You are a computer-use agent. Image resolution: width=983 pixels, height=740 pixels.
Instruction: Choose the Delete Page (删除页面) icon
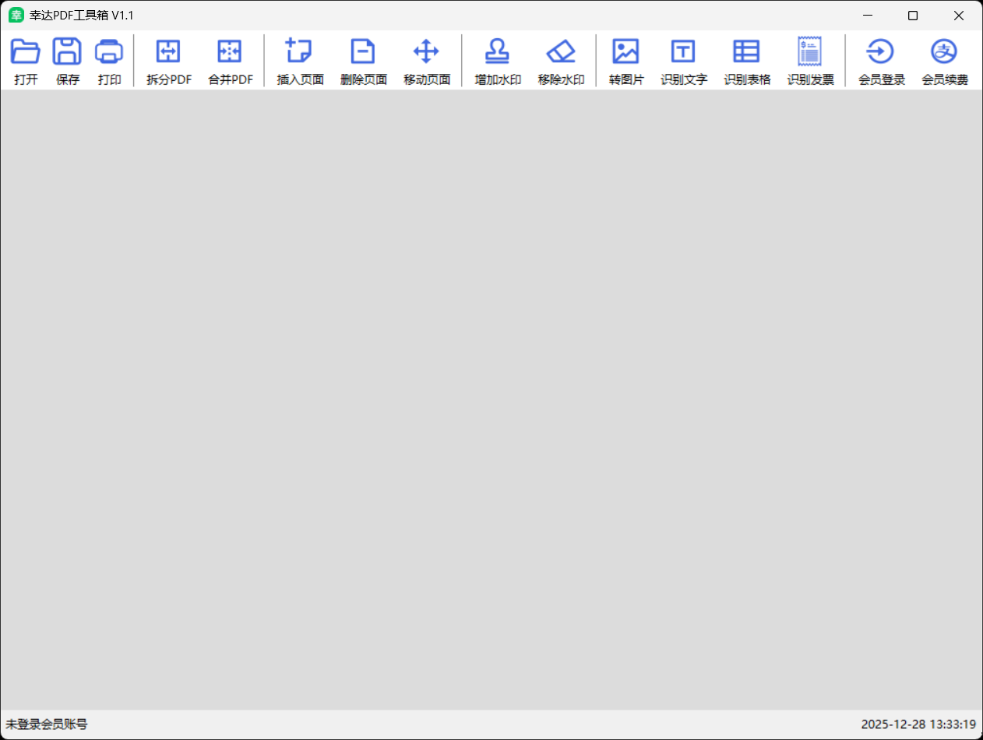point(363,52)
